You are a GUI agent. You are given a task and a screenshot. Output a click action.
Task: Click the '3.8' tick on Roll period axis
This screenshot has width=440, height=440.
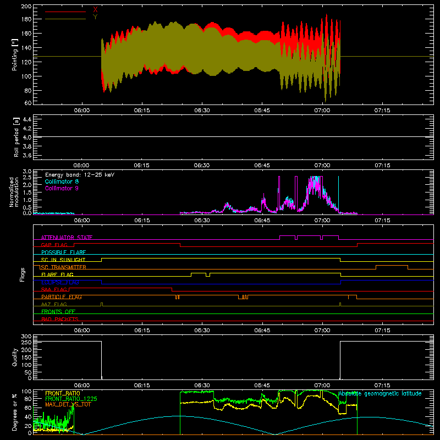pos(27,146)
